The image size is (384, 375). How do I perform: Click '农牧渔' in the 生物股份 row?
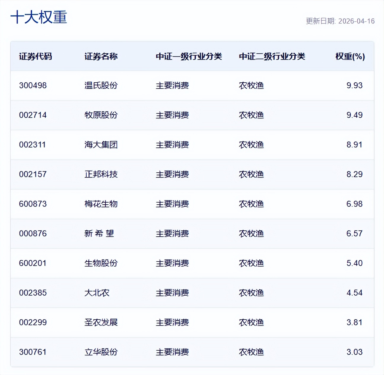[251, 263]
